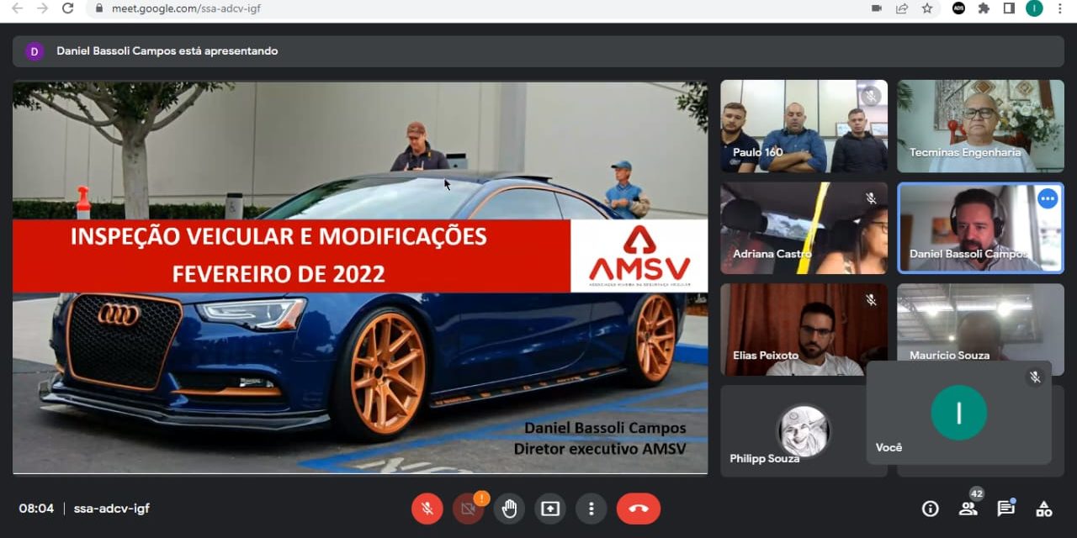Open the Chrome profile avatar menu
Screen dimensions: 1077x538
click(1034, 8)
